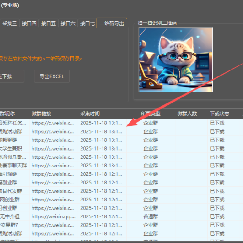This screenshot has width=243, height=243.
Task: Click the 下载状态 column header
Action: coord(220,114)
